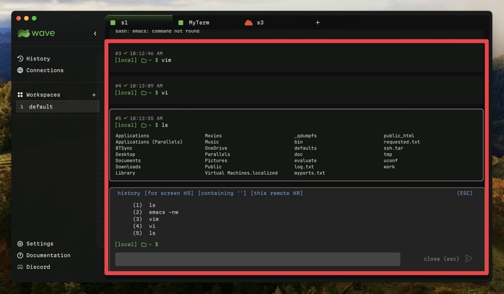
Task: Select 'emacs -nw' history entry
Action: pyautogui.click(x=163, y=212)
